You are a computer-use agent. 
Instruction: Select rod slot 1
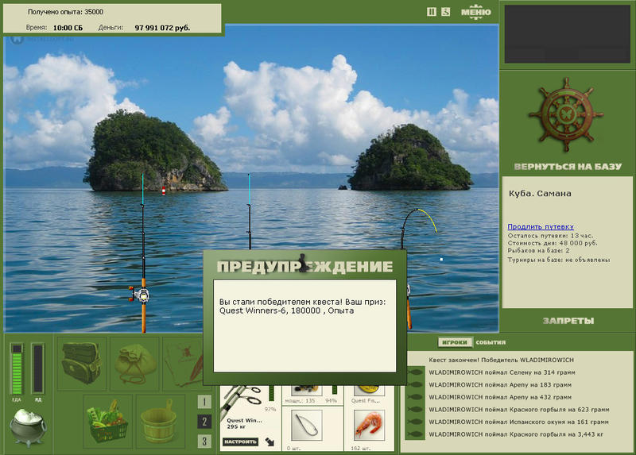click(x=204, y=402)
